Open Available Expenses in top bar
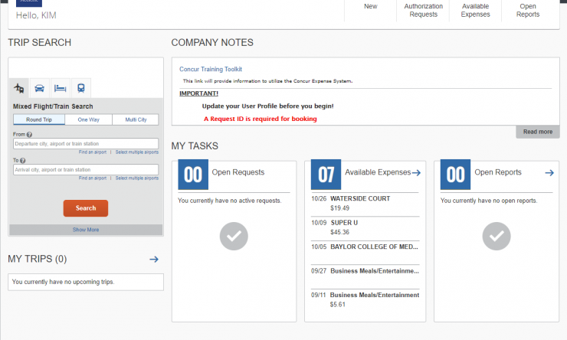This screenshot has height=340, width=567. click(475, 11)
